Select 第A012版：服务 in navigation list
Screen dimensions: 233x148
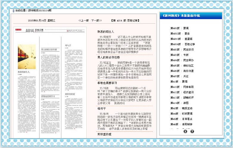(x=180, y=33)
